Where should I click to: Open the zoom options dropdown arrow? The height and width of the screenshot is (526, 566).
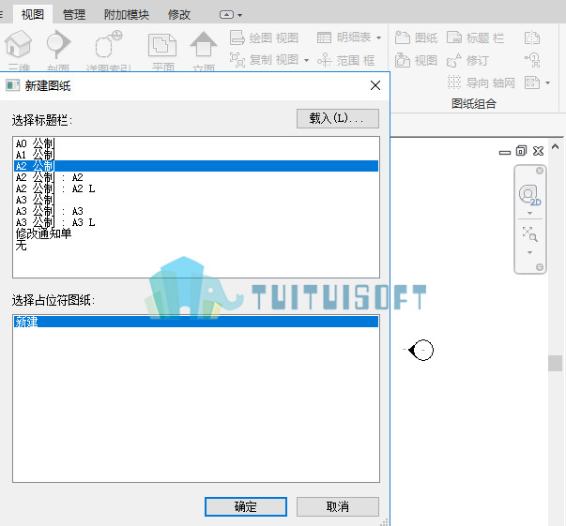pos(529,252)
